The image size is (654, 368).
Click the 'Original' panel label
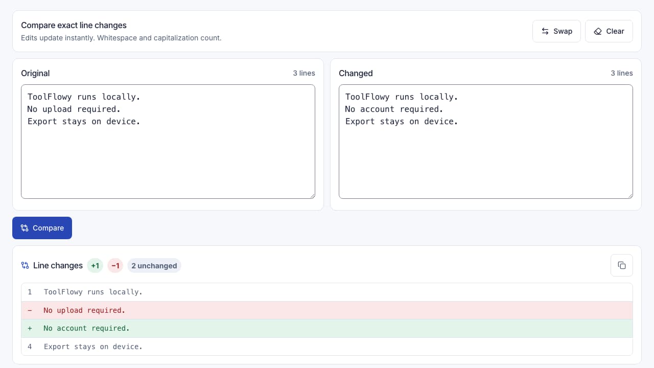35,73
